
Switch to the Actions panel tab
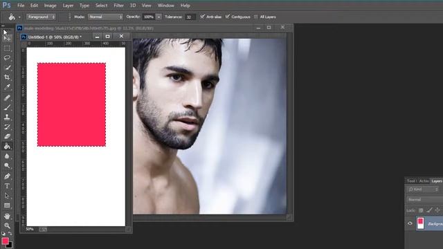click(x=424, y=181)
